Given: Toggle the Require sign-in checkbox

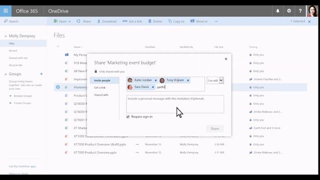Looking at the screenshot, I should coord(128,116).
